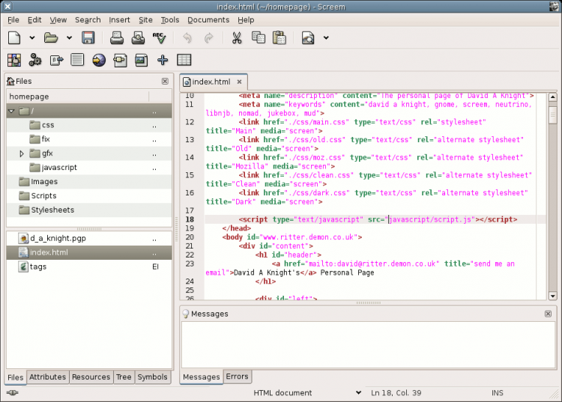Click the editor vertical scrollbar down arrow

[x=553, y=296]
